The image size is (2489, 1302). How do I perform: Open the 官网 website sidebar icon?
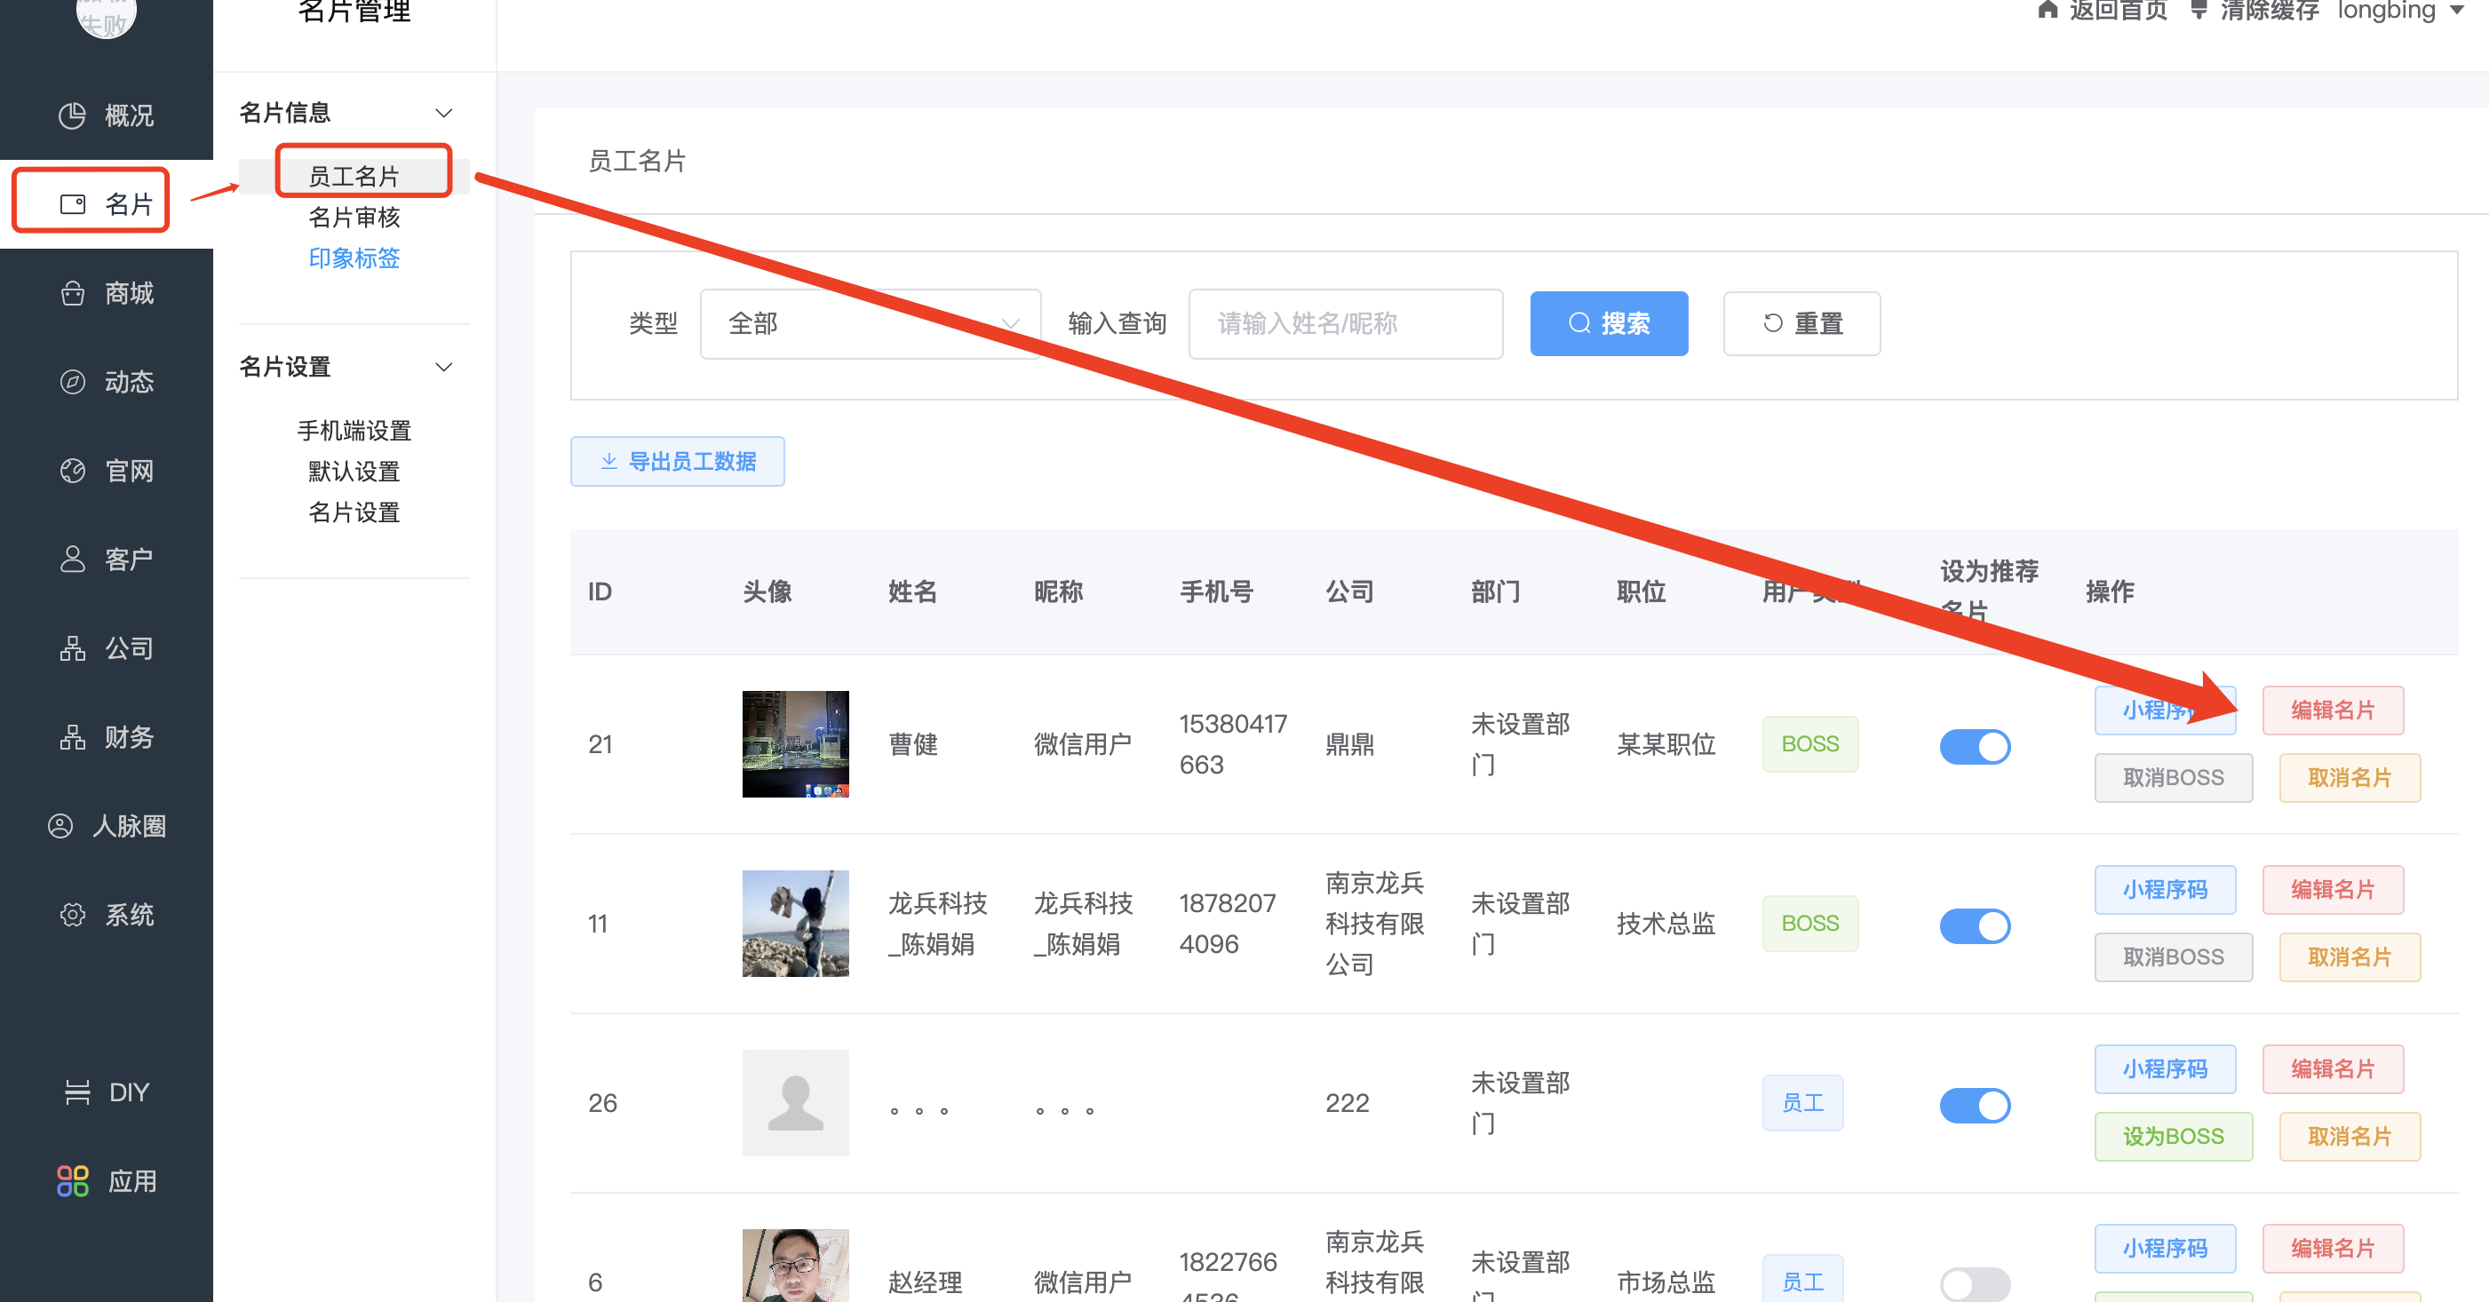(x=73, y=472)
